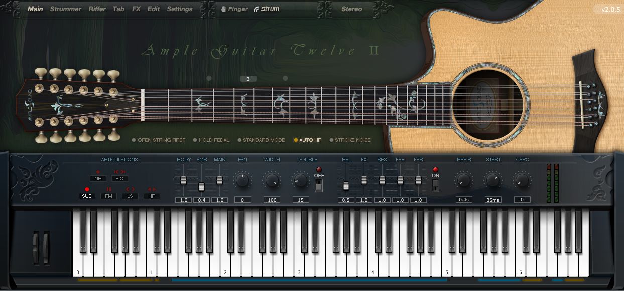Open the Edit tab
The image size is (624, 291).
[x=154, y=9]
